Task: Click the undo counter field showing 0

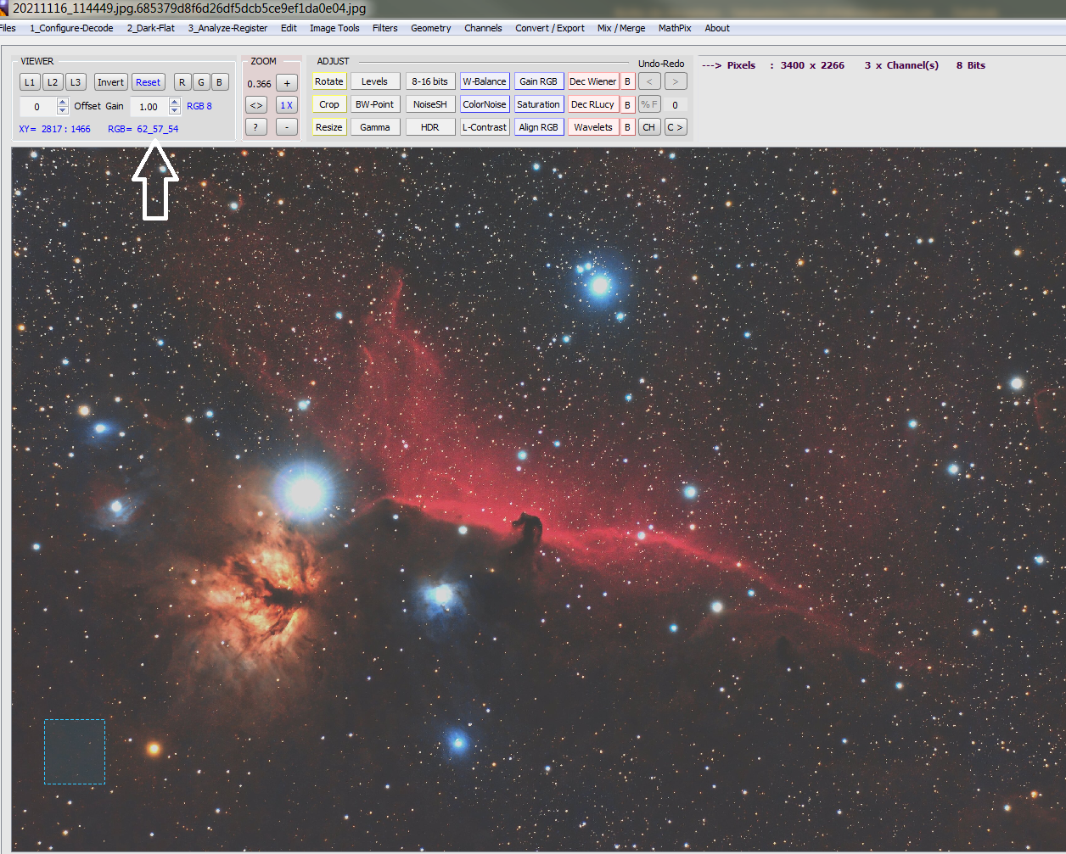Action: coord(676,105)
